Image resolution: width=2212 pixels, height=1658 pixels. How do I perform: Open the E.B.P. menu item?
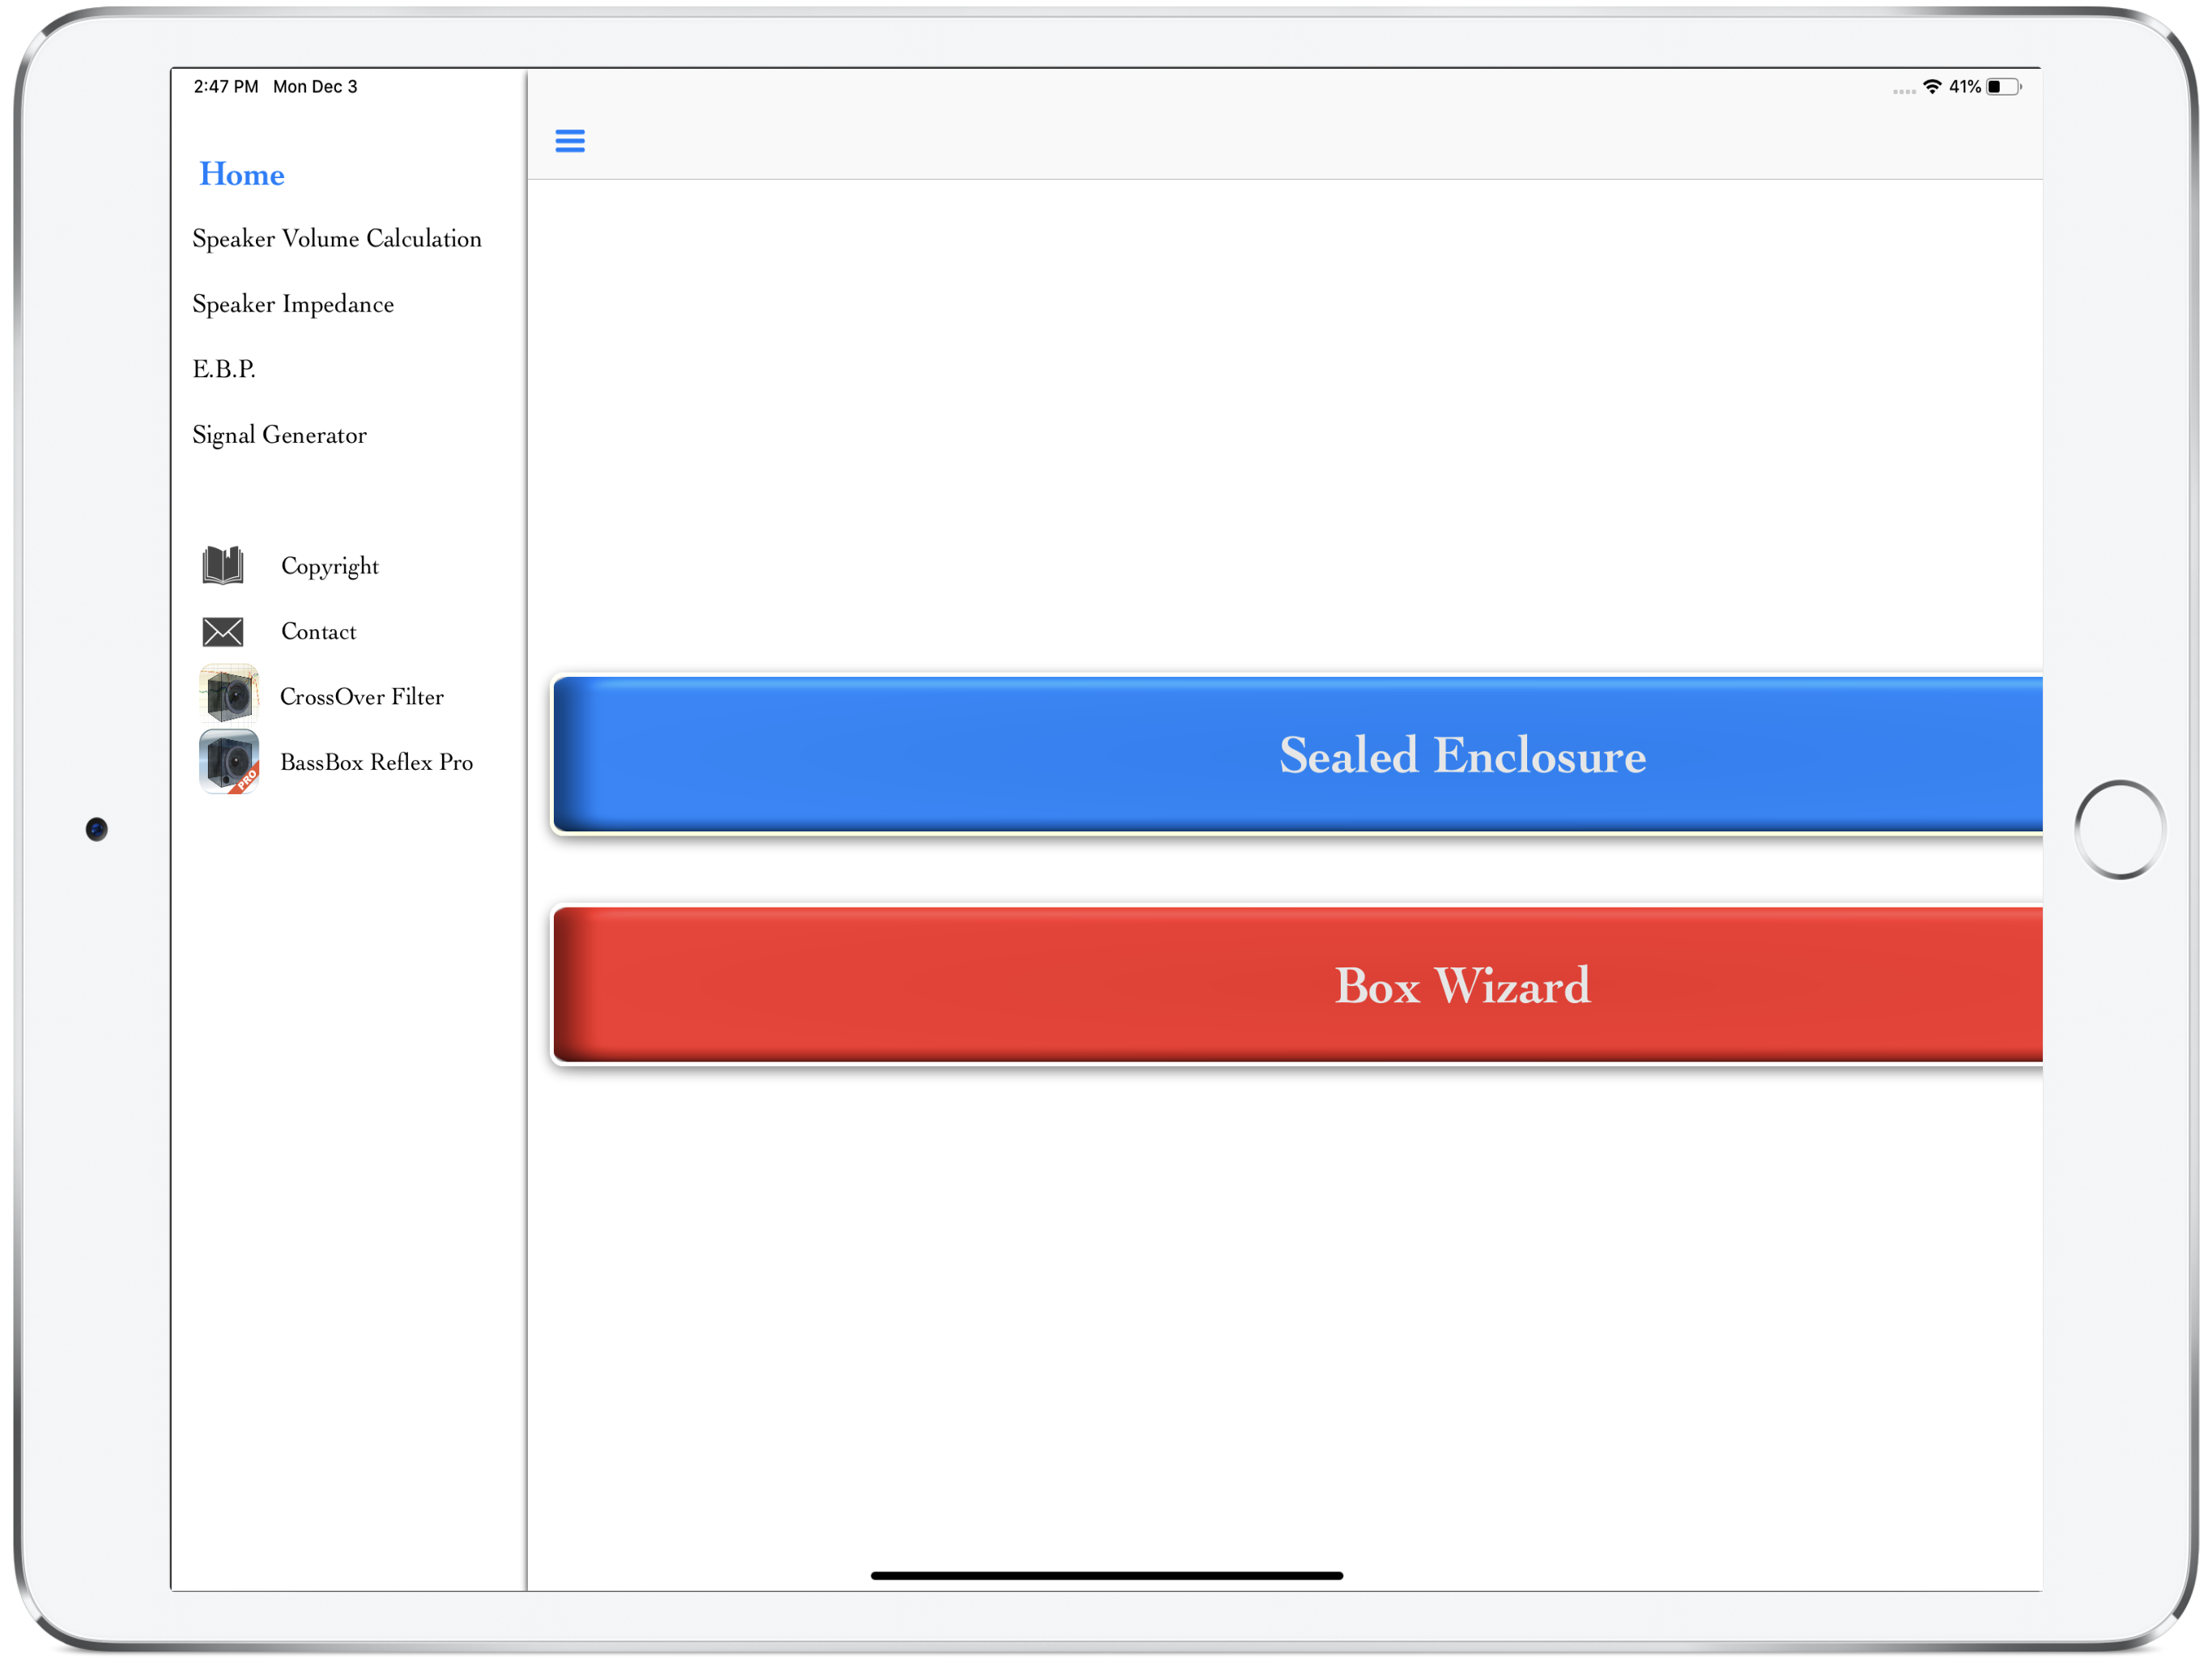[224, 369]
